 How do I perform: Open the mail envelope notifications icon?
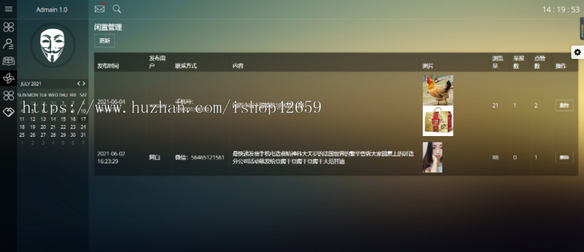tap(99, 8)
